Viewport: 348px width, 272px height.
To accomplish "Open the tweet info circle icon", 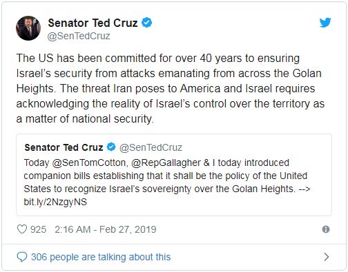I will (x=326, y=229).
